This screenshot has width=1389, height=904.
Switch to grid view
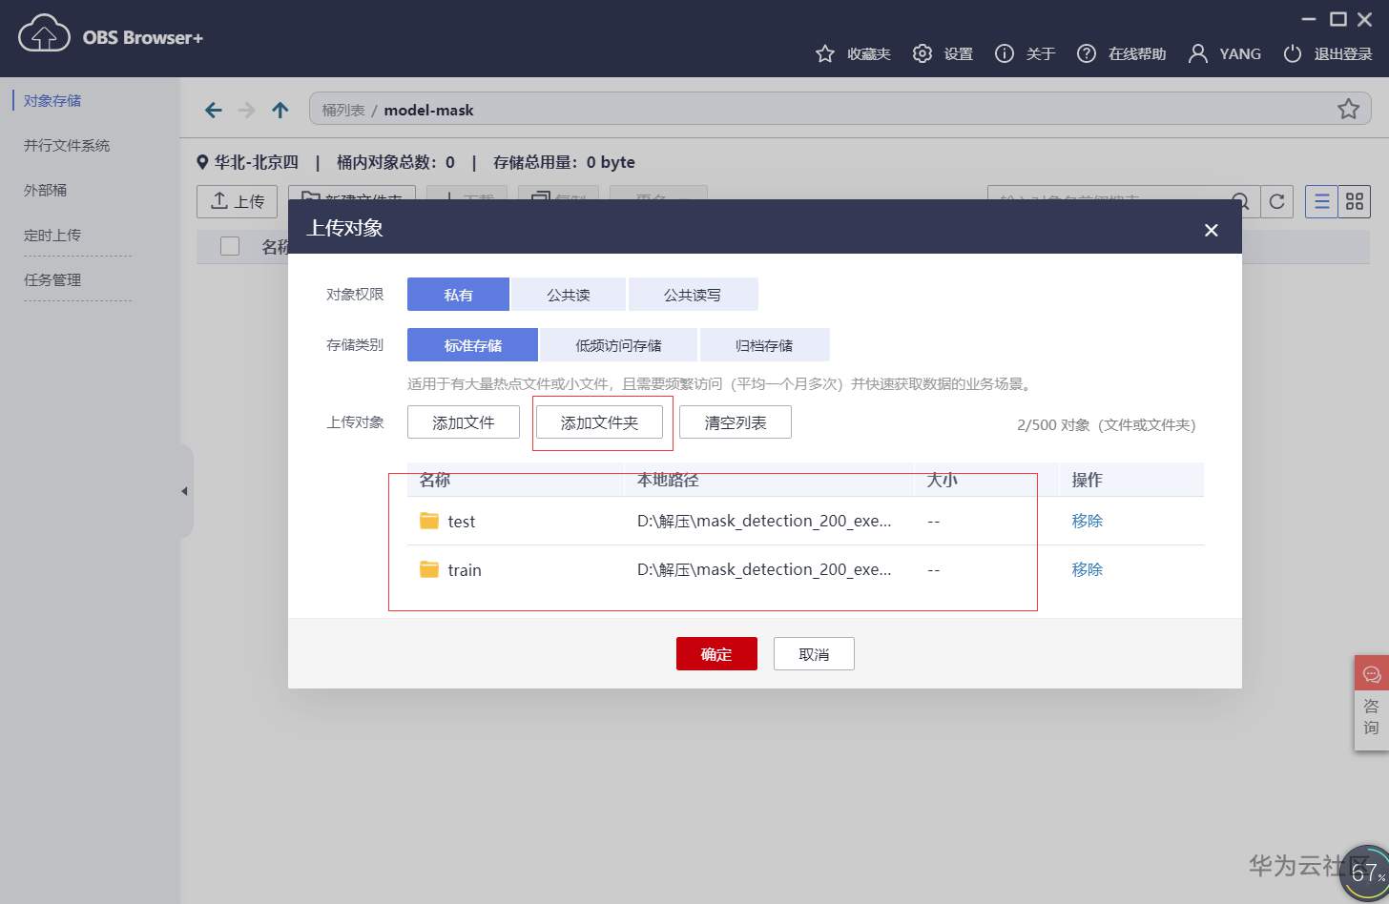click(x=1355, y=201)
